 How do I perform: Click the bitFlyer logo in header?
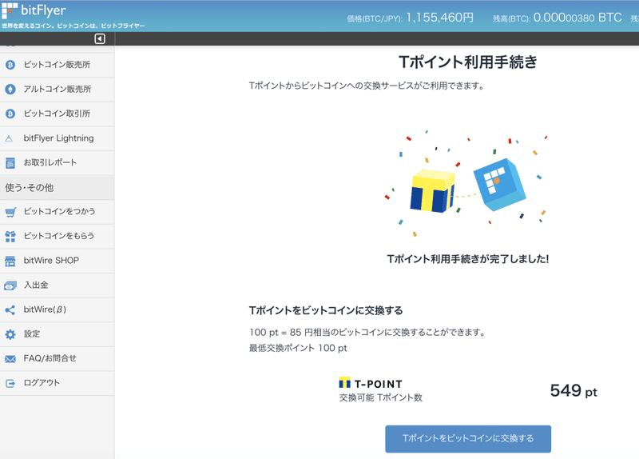(34, 10)
